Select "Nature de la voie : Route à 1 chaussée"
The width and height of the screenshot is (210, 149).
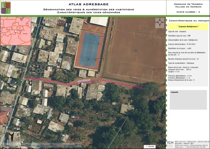click(x=183, y=67)
